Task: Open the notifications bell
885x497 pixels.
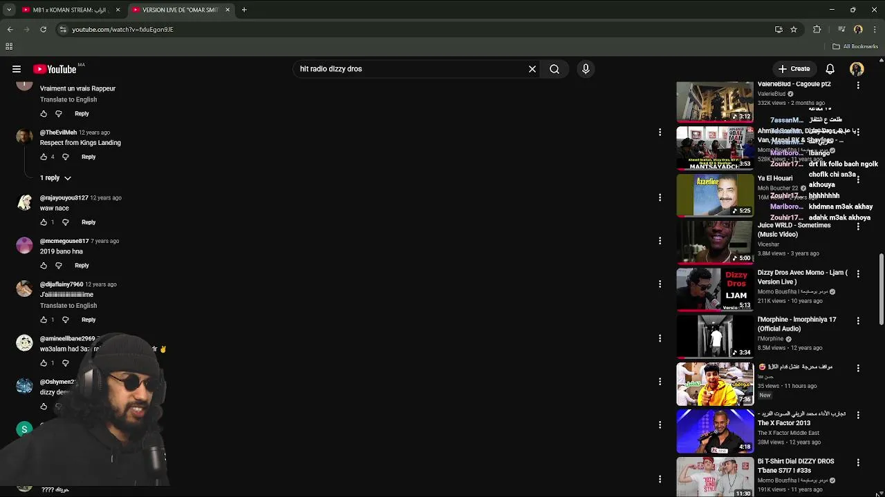Action: pyautogui.click(x=830, y=69)
